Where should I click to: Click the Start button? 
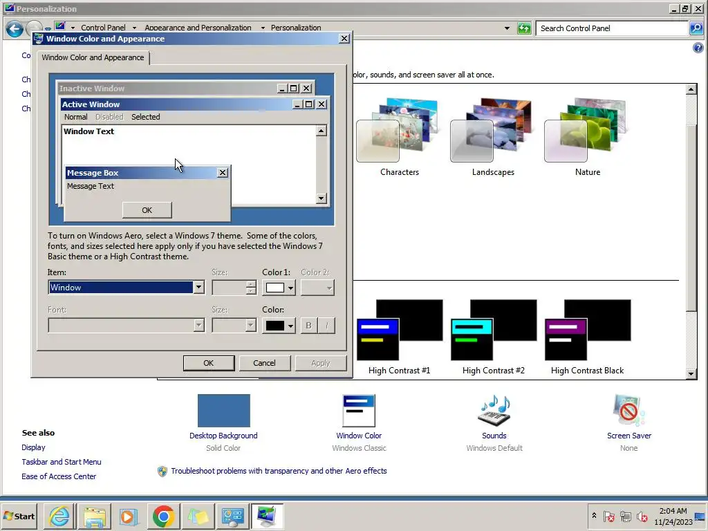click(19, 516)
